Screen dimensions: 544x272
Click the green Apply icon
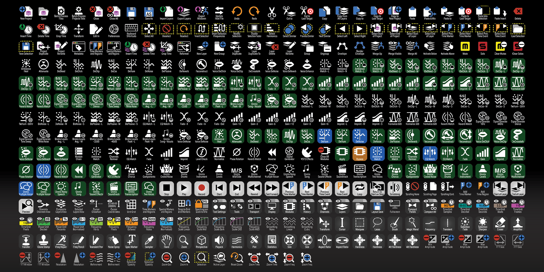pos(342,154)
